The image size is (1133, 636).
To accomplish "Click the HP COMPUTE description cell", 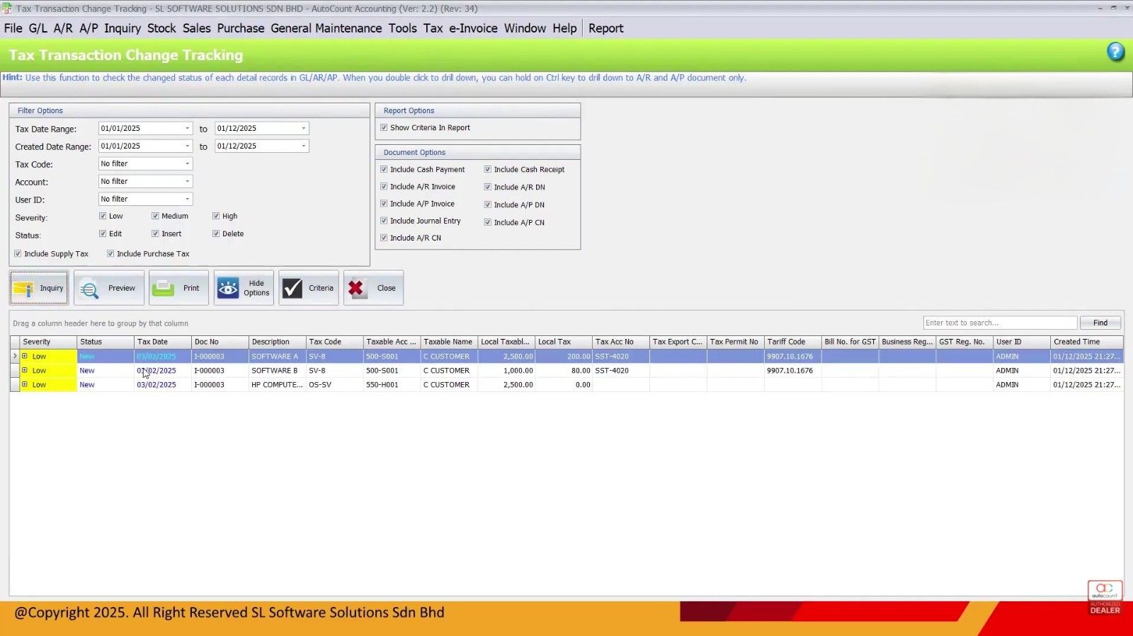I will pos(277,384).
